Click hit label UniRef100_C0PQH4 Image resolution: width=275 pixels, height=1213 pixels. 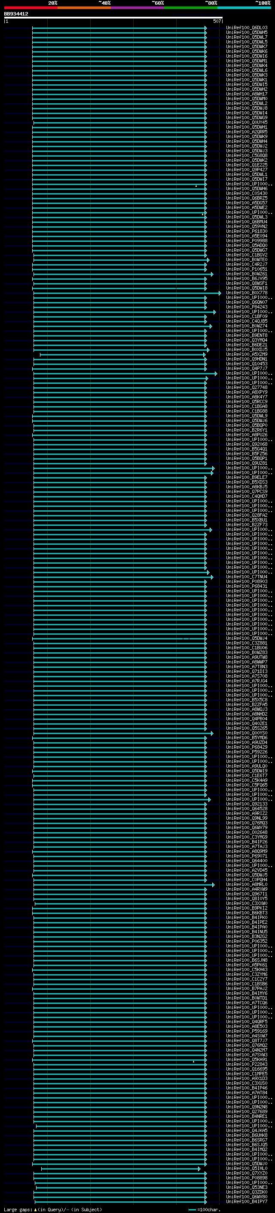tap(247, 880)
